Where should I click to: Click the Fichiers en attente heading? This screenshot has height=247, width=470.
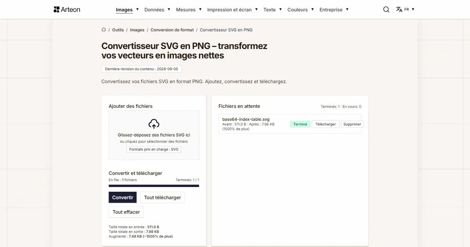tap(239, 106)
